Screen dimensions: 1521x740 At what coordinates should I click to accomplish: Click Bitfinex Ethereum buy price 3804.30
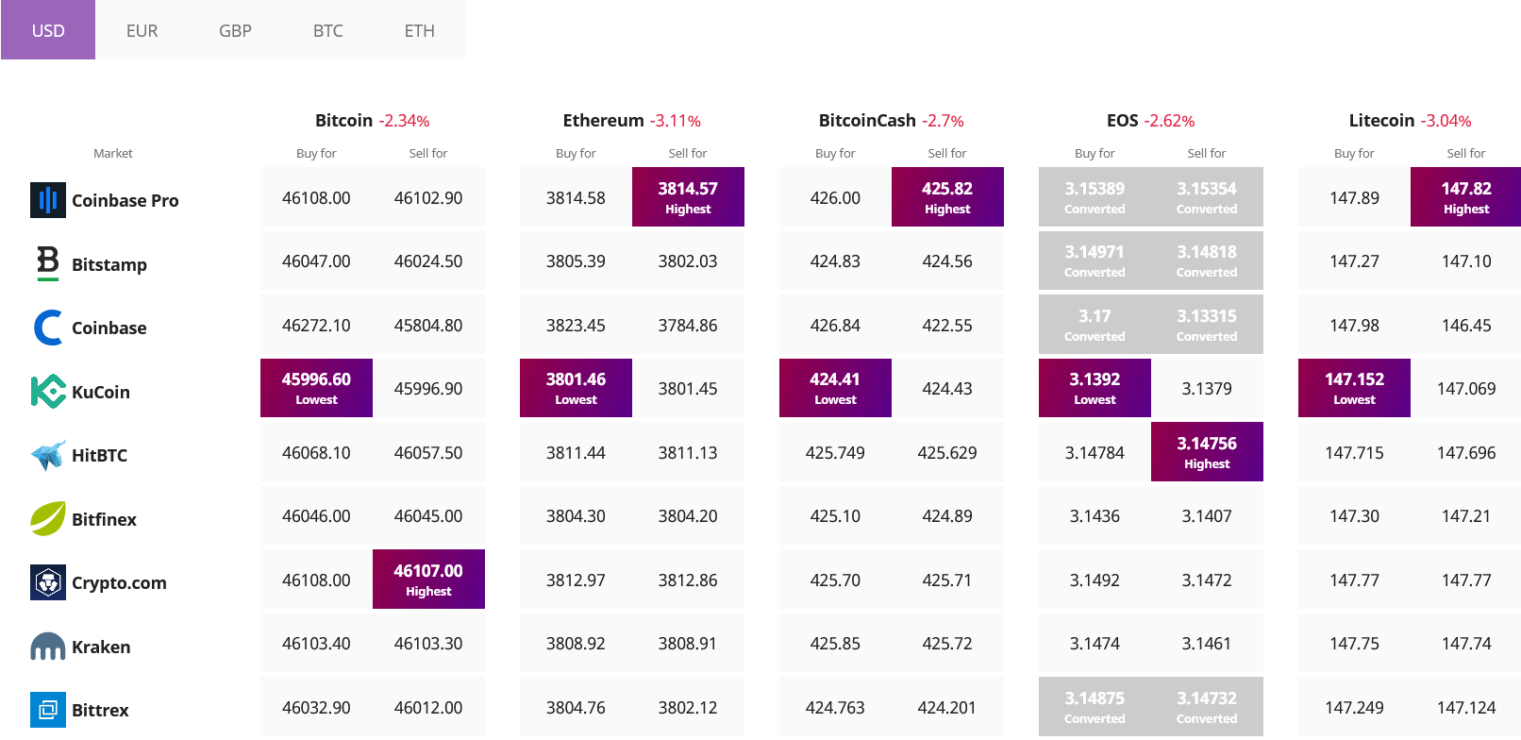pyautogui.click(x=576, y=516)
